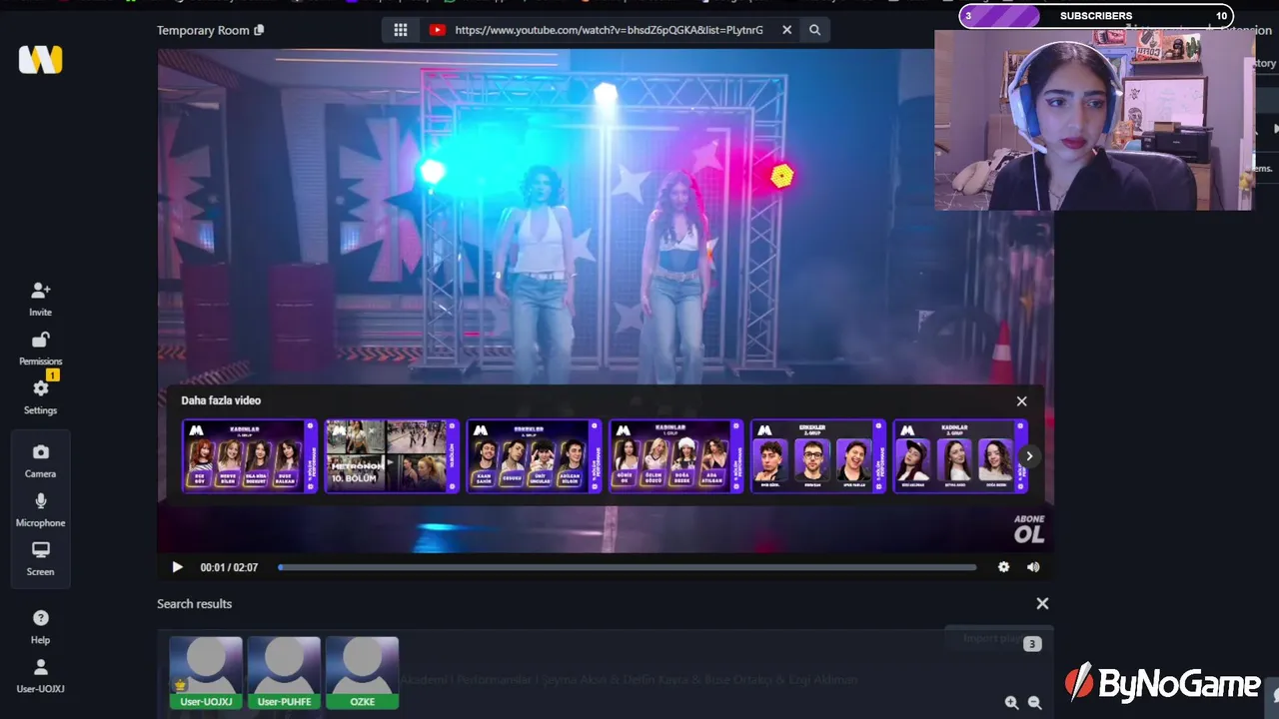This screenshot has height=719, width=1279.
Task: Click the yellow W logo in the sidebar
Action: 40,60
